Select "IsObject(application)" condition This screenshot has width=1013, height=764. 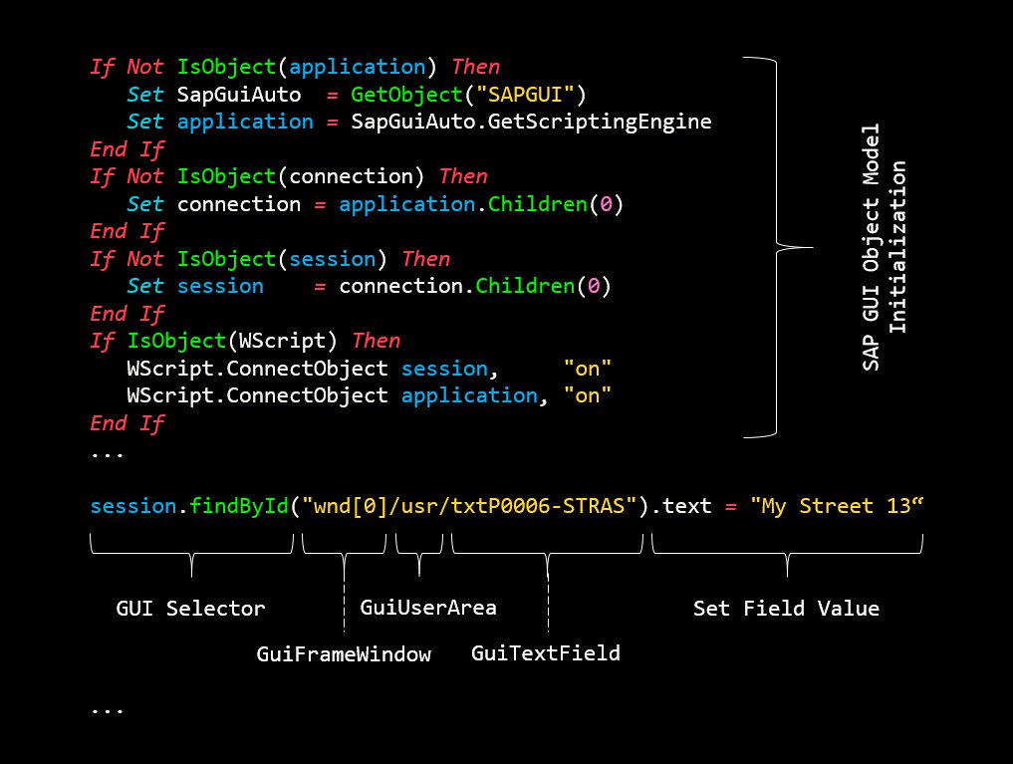point(307,67)
